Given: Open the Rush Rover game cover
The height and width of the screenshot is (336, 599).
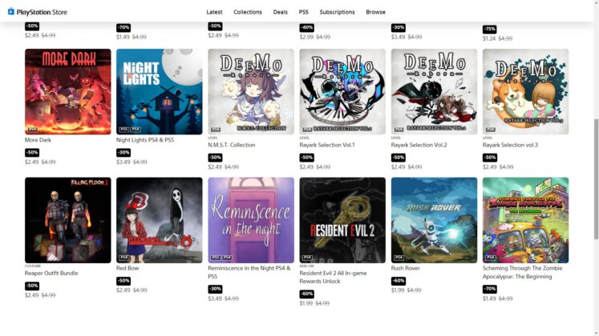Looking at the screenshot, I should 434,220.
